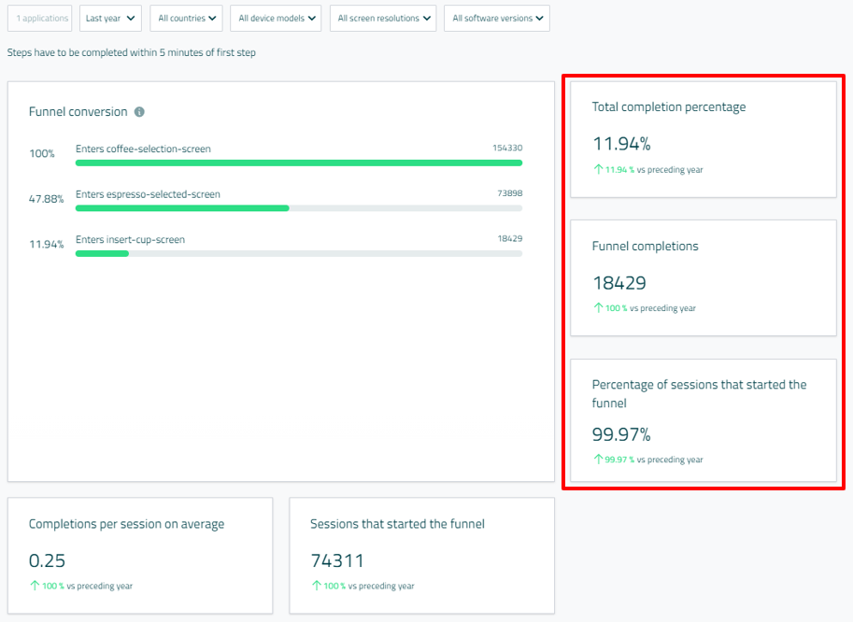Open the Last year date range dropdown
The height and width of the screenshot is (623, 853).
coord(110,19)
